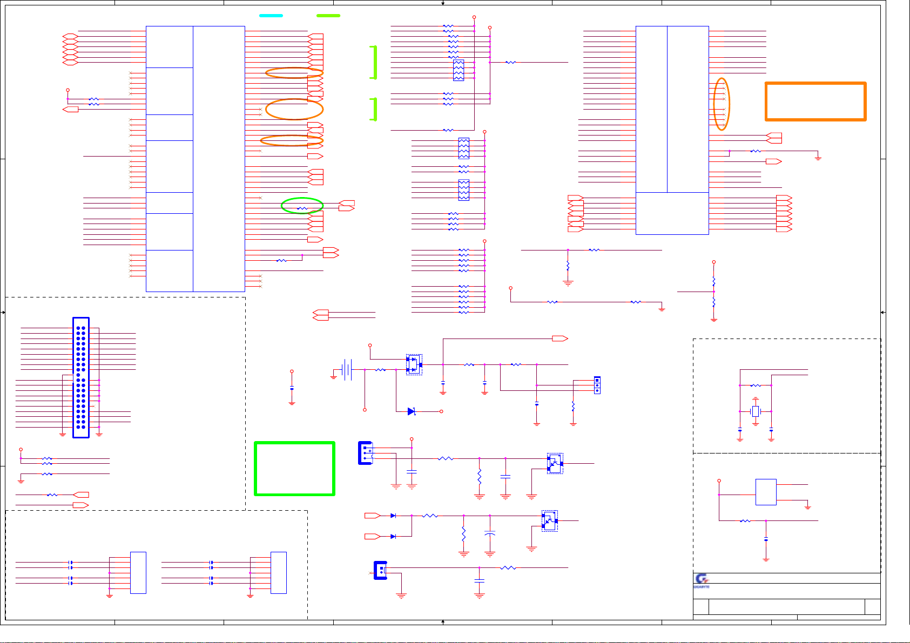Select the dual-diode package after the battery resistor

click(x=414, y=364)
